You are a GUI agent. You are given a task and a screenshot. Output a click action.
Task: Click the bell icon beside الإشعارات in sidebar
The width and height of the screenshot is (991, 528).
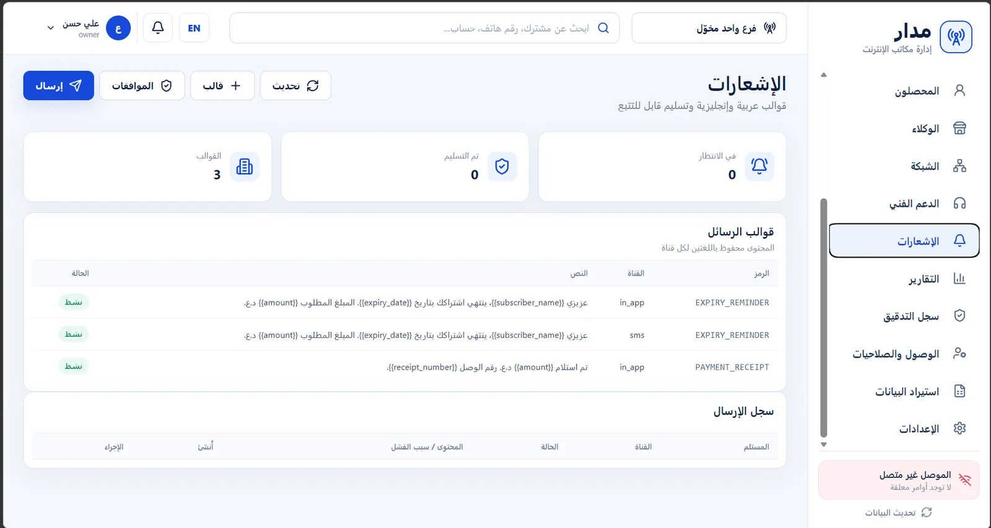point(959,240)
